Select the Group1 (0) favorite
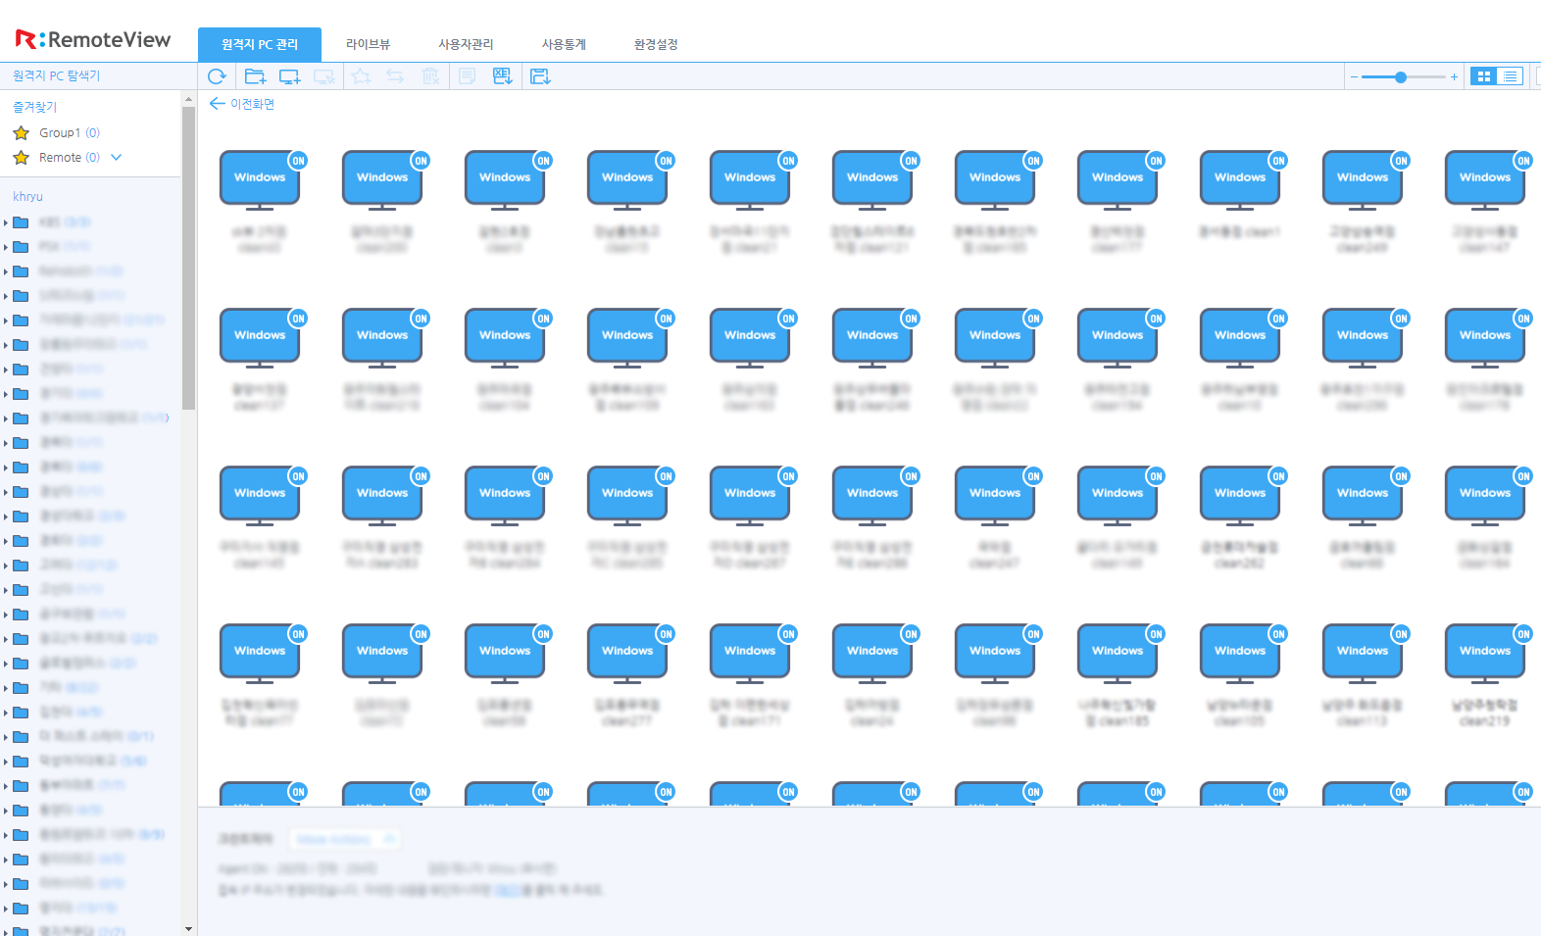1541x936 pixels. (x=69, y=132)
